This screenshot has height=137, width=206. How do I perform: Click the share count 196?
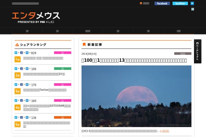(x=34, y=69)
